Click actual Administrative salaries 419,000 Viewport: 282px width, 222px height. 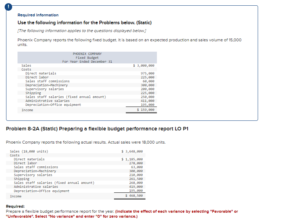pyautogui.click(x=136, y=187)
